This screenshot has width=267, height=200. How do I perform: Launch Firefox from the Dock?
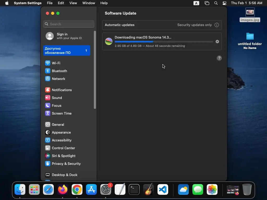point(63,190)
